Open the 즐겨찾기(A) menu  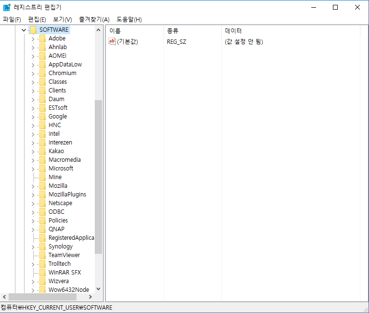point(94,20)
